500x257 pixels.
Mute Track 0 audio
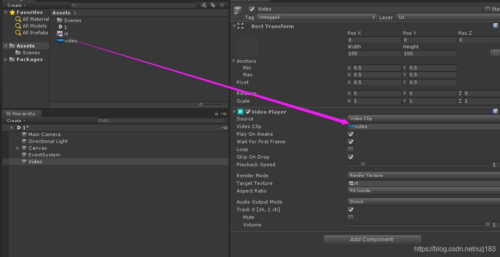(350, 217)
